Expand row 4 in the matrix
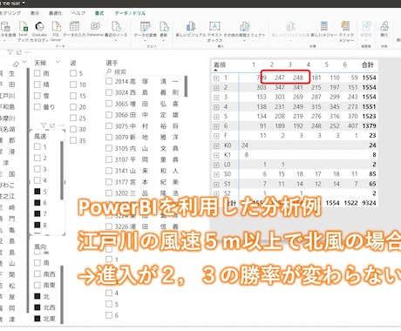The image size is (401, 331). pos(216,107)
